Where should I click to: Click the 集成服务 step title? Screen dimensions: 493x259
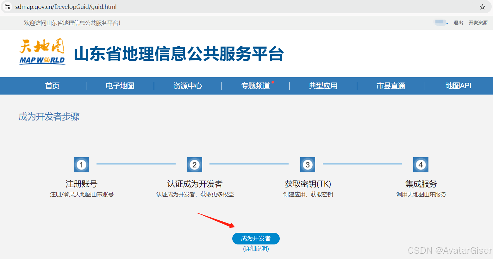(421, 184)
